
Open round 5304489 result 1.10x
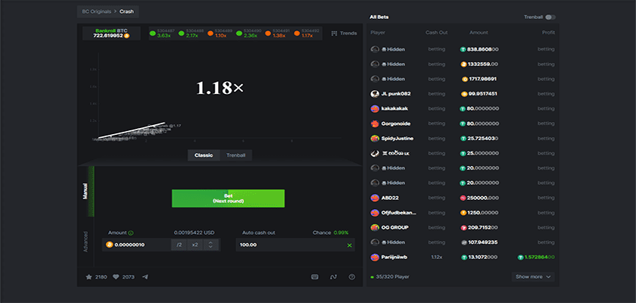click(220, 33)
